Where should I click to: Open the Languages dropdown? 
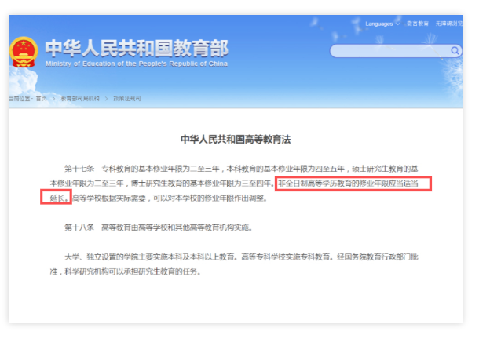[382, 24]
